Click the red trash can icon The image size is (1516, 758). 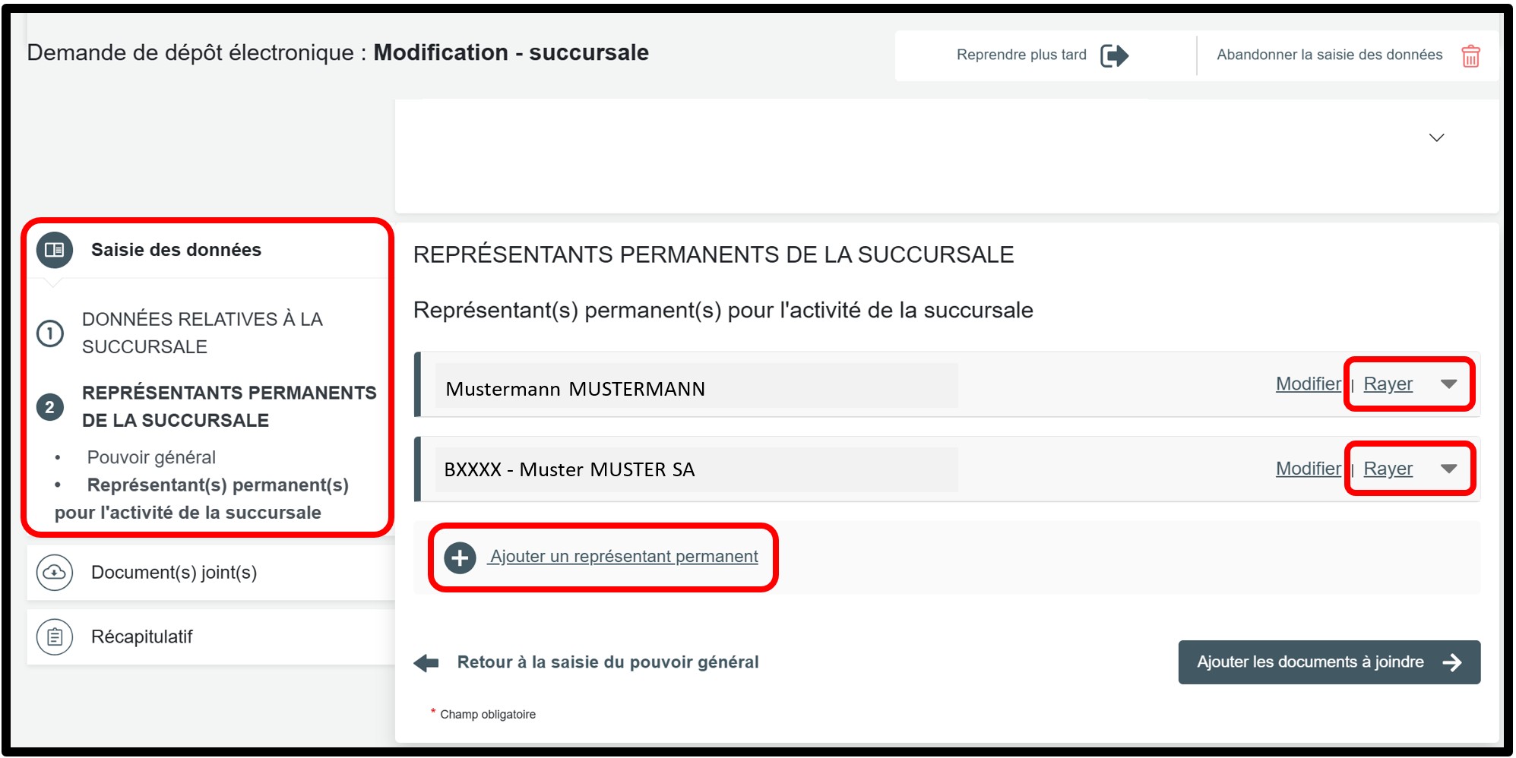[1470, 56]
